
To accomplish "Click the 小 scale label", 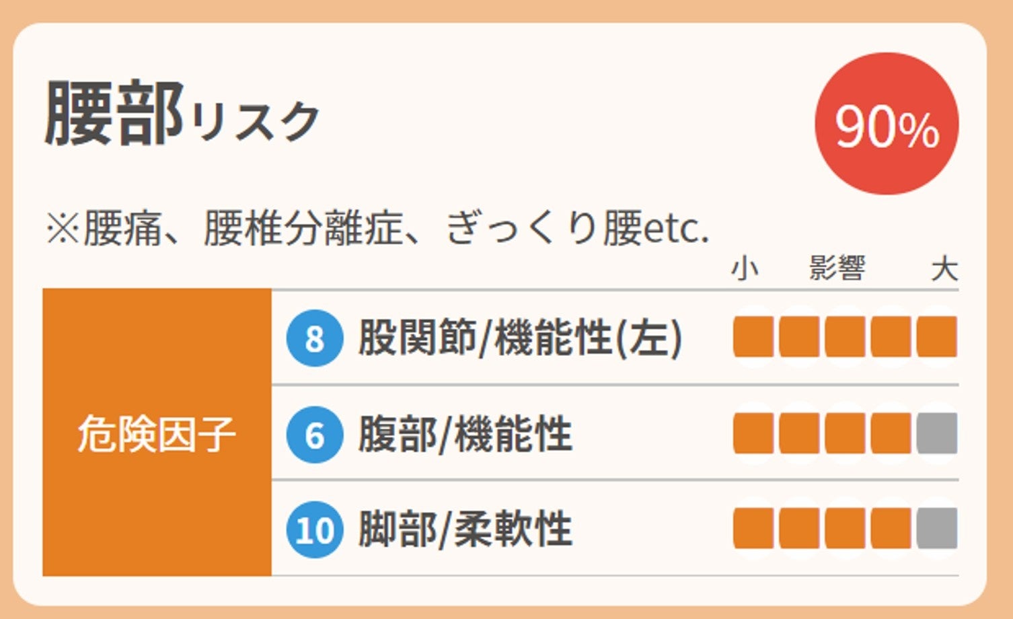I will coord(745,268).
